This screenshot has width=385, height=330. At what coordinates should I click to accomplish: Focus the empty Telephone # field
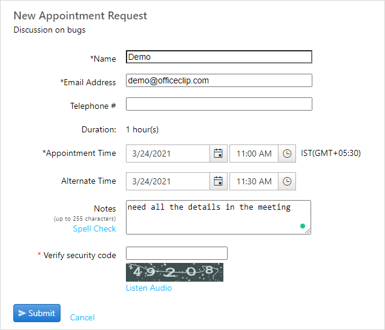219,104
